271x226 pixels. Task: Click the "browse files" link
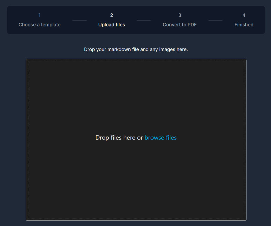(x=160, y=138)
